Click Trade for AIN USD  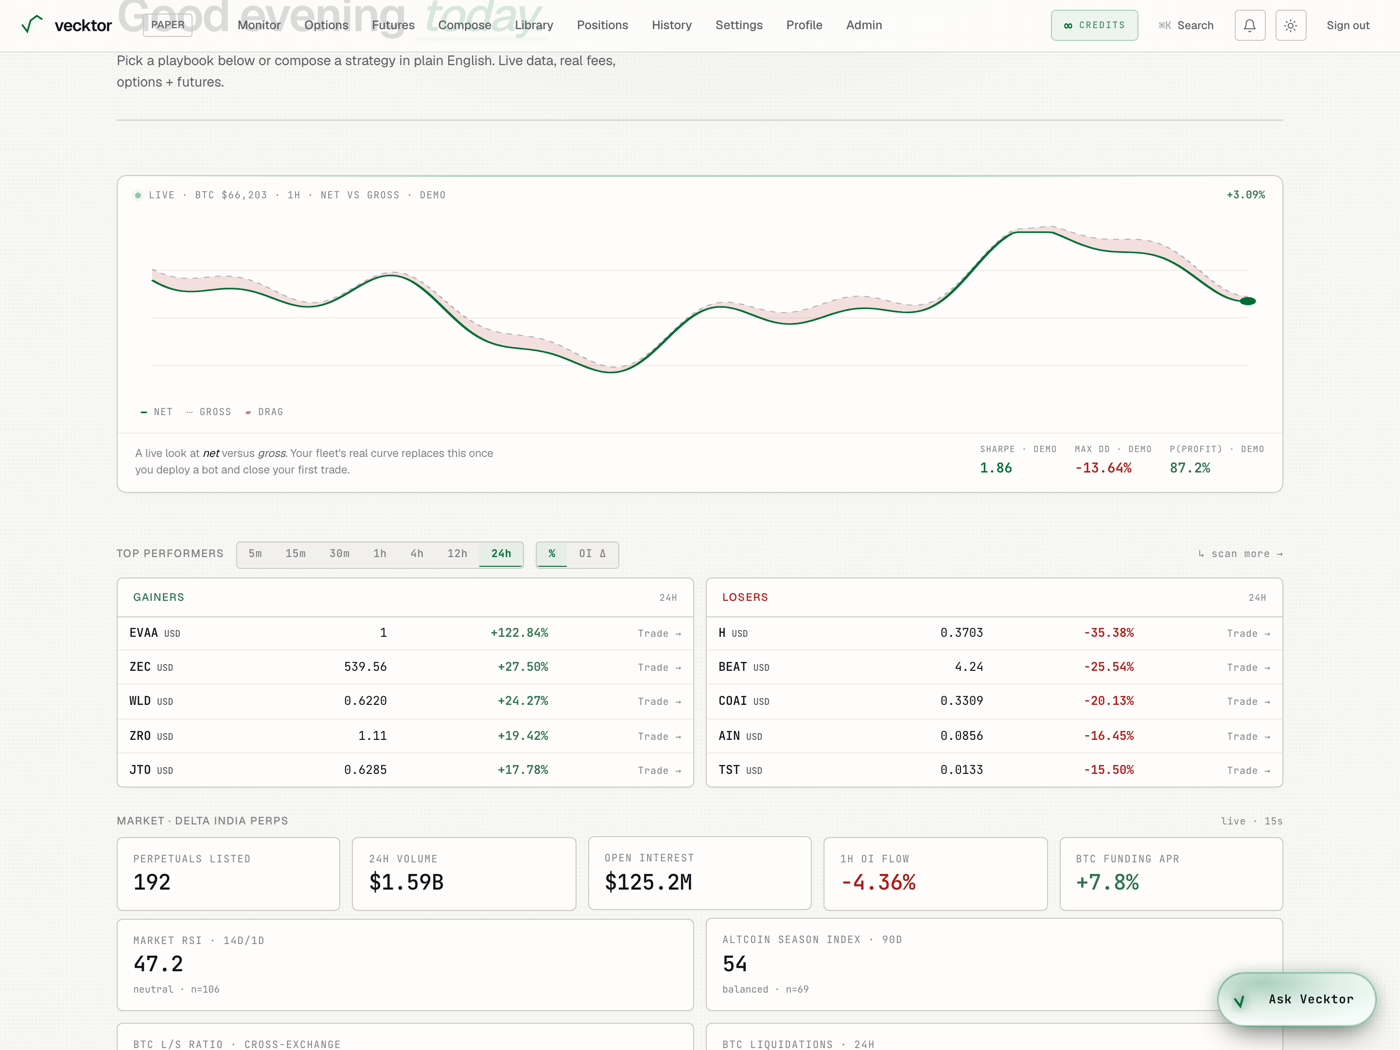[x=1249, y=737]
